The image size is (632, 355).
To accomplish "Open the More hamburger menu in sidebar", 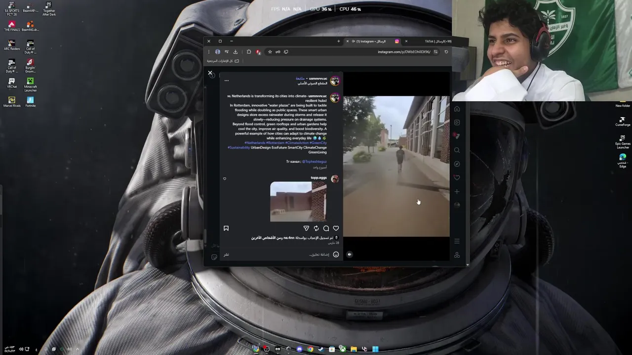I will coord(457,241).
